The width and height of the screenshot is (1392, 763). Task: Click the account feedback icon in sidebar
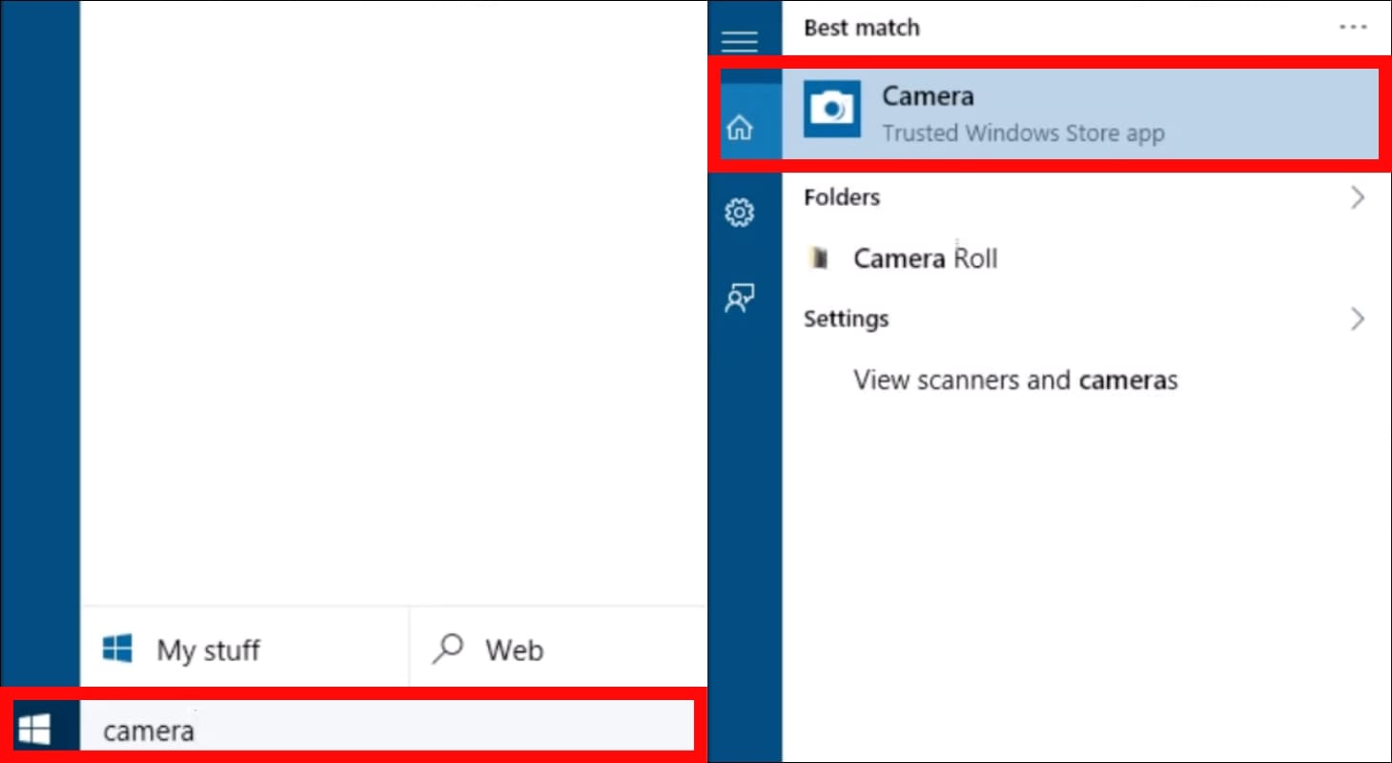tap(740, 298)
